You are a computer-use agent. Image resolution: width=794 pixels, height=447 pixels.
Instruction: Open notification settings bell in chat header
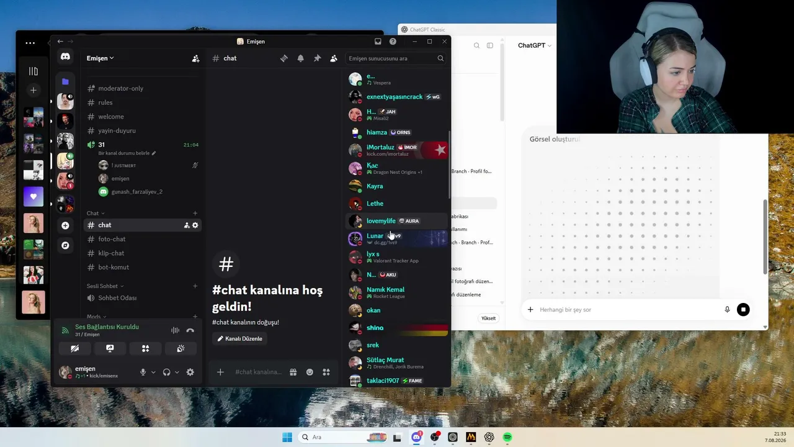[x=301, y=58]
